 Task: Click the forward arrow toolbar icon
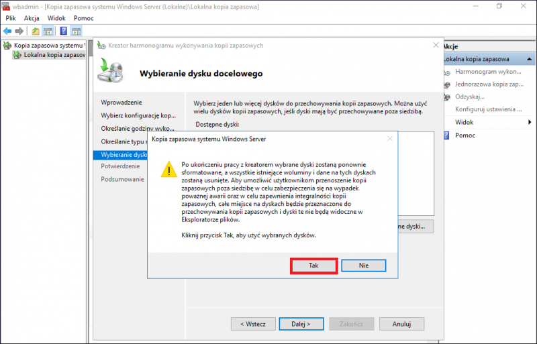click(x=19, y=31)
